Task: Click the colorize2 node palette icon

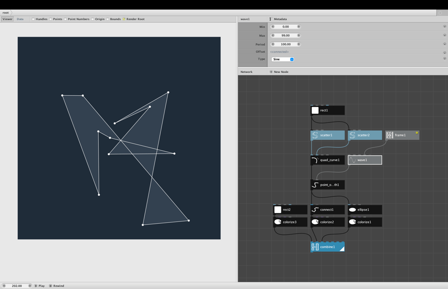Action: (315, 222)
